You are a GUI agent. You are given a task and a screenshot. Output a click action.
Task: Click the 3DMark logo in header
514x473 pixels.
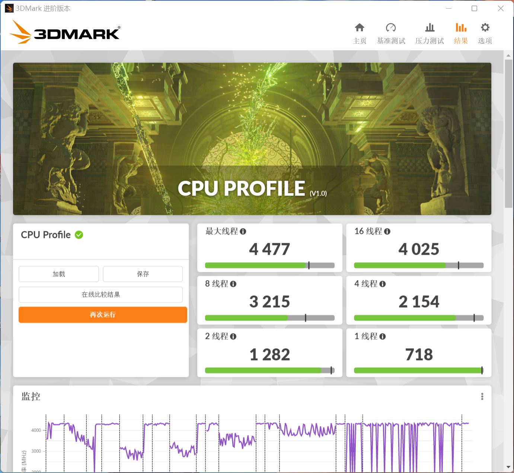[65, 32]
